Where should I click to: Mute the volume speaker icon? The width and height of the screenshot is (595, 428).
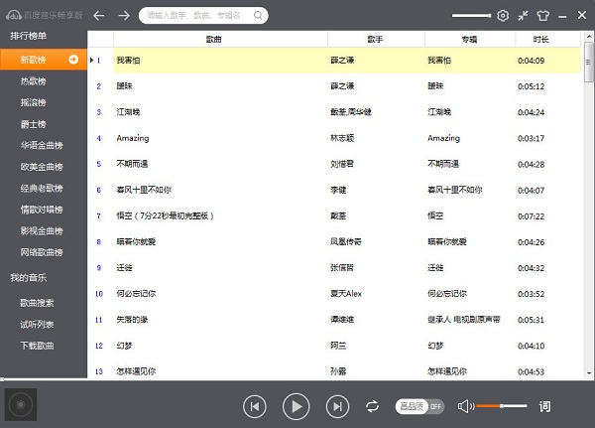click(462, 406)
